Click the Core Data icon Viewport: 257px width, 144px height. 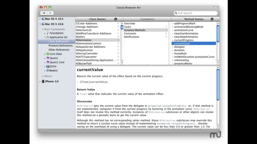[x=48, y=54]
